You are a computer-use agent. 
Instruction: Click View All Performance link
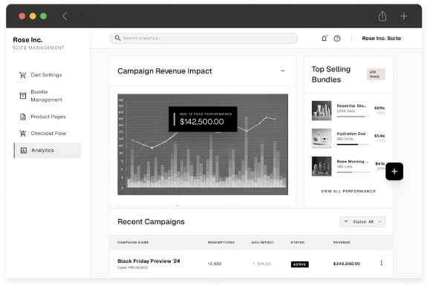(x=348, y=192)
